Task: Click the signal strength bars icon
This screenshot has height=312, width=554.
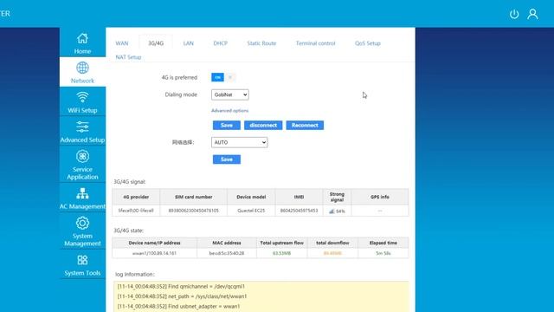Action: [x=332, y=211]
